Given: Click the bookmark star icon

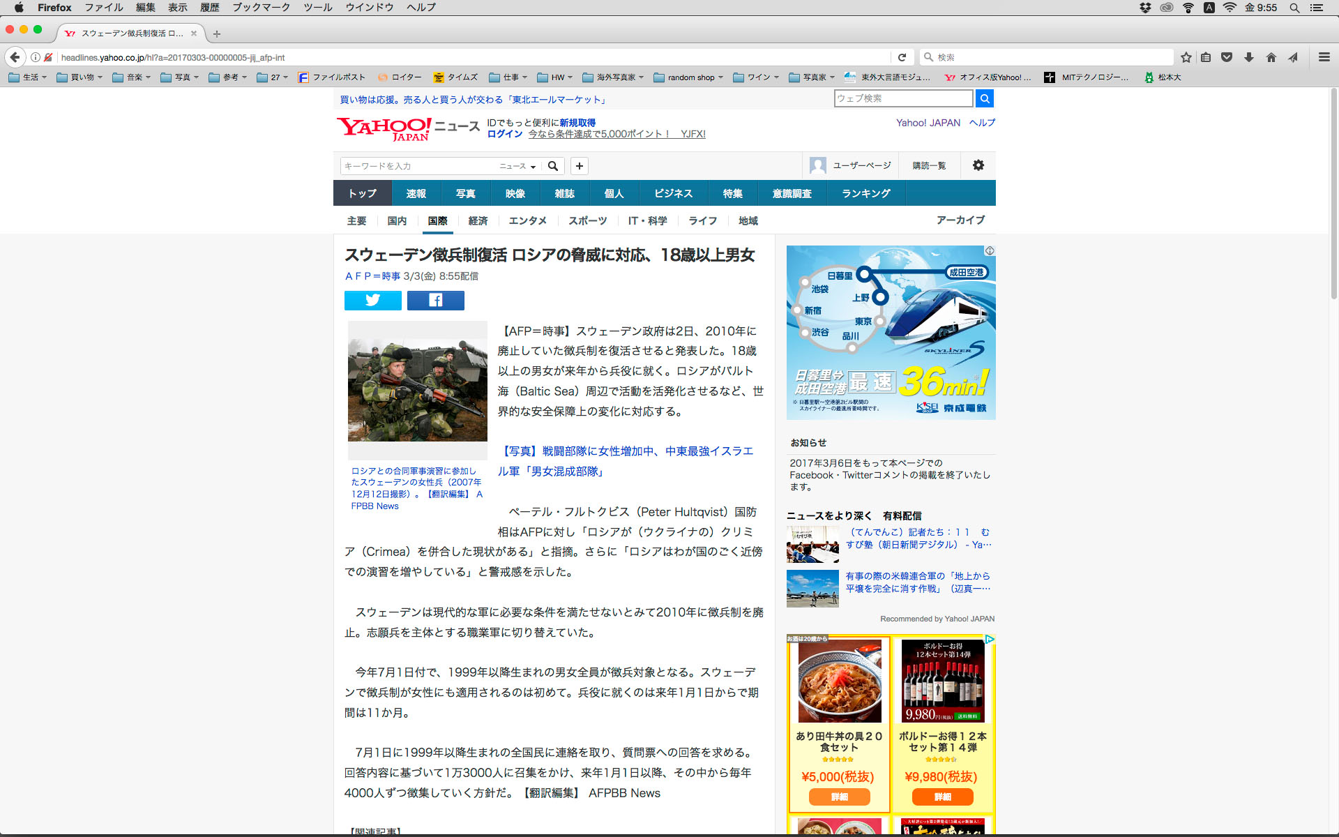Looking at the screenshot, I should 1186,57.
